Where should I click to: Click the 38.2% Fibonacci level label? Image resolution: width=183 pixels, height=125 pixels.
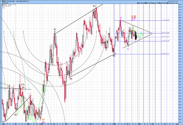coord(166,33)
